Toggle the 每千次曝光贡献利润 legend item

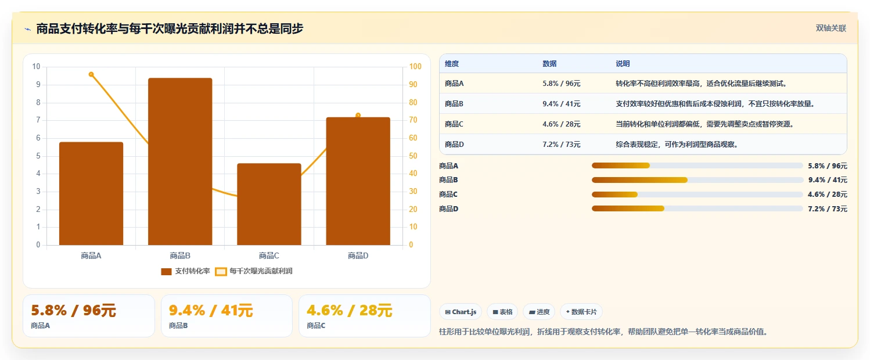(x=254, y=271)
